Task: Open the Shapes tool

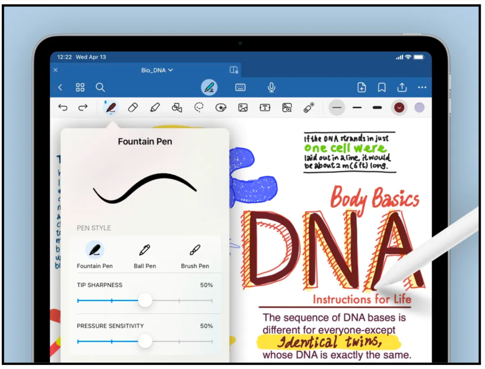Action: (177, 108)
